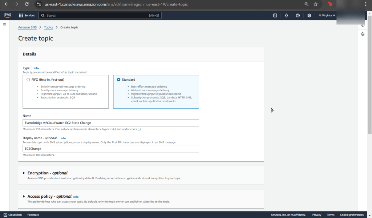Launch CloudShell from the top navigation icon

coord(275,16)
